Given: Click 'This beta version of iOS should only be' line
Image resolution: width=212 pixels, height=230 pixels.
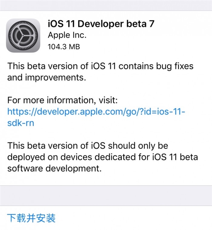Looking at the screenshot, I should coord(88,146).
